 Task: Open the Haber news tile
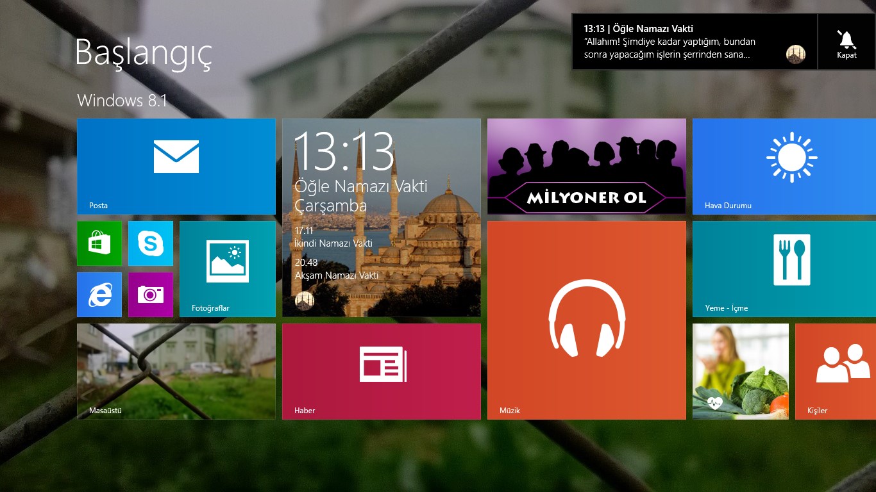click(381, 371)
